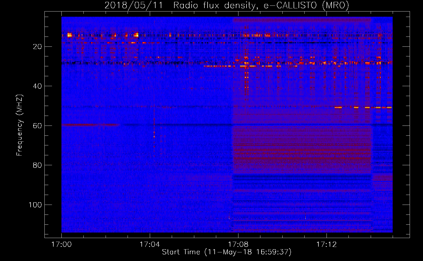Click the '60' frequency tick label

tap(37, 126)
